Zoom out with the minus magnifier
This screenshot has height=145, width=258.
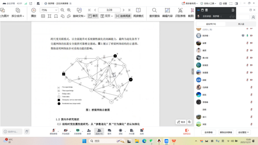point(62,10)
